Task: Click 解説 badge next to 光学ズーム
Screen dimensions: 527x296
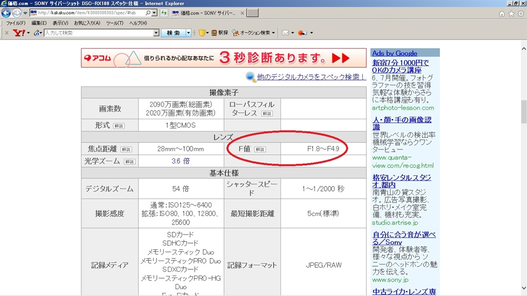Action: point(129,162)
